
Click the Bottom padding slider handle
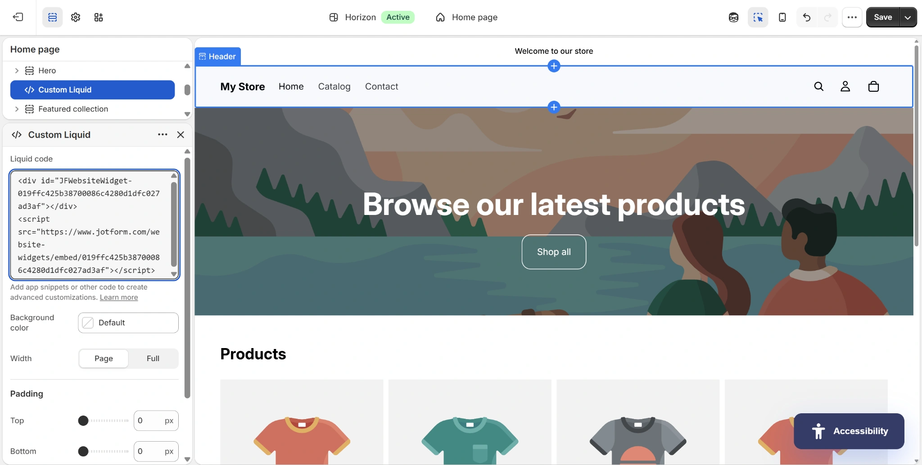(83, 451)
